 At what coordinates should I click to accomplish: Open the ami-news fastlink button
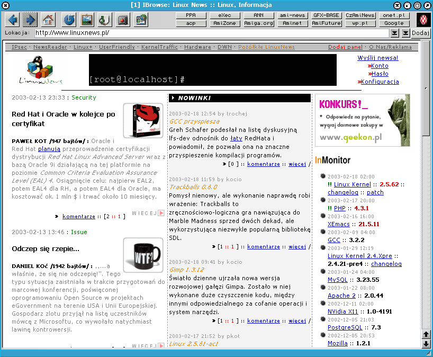pos(292,15)
